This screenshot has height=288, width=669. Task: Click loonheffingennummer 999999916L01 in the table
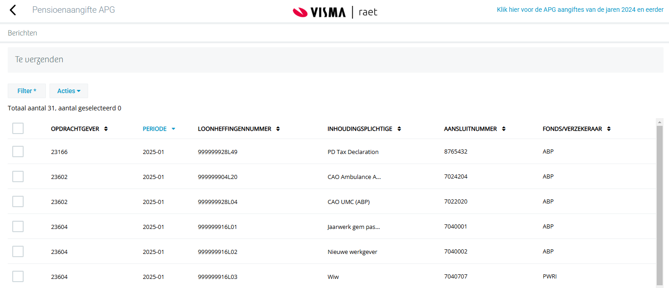click(x=218, y=226)
